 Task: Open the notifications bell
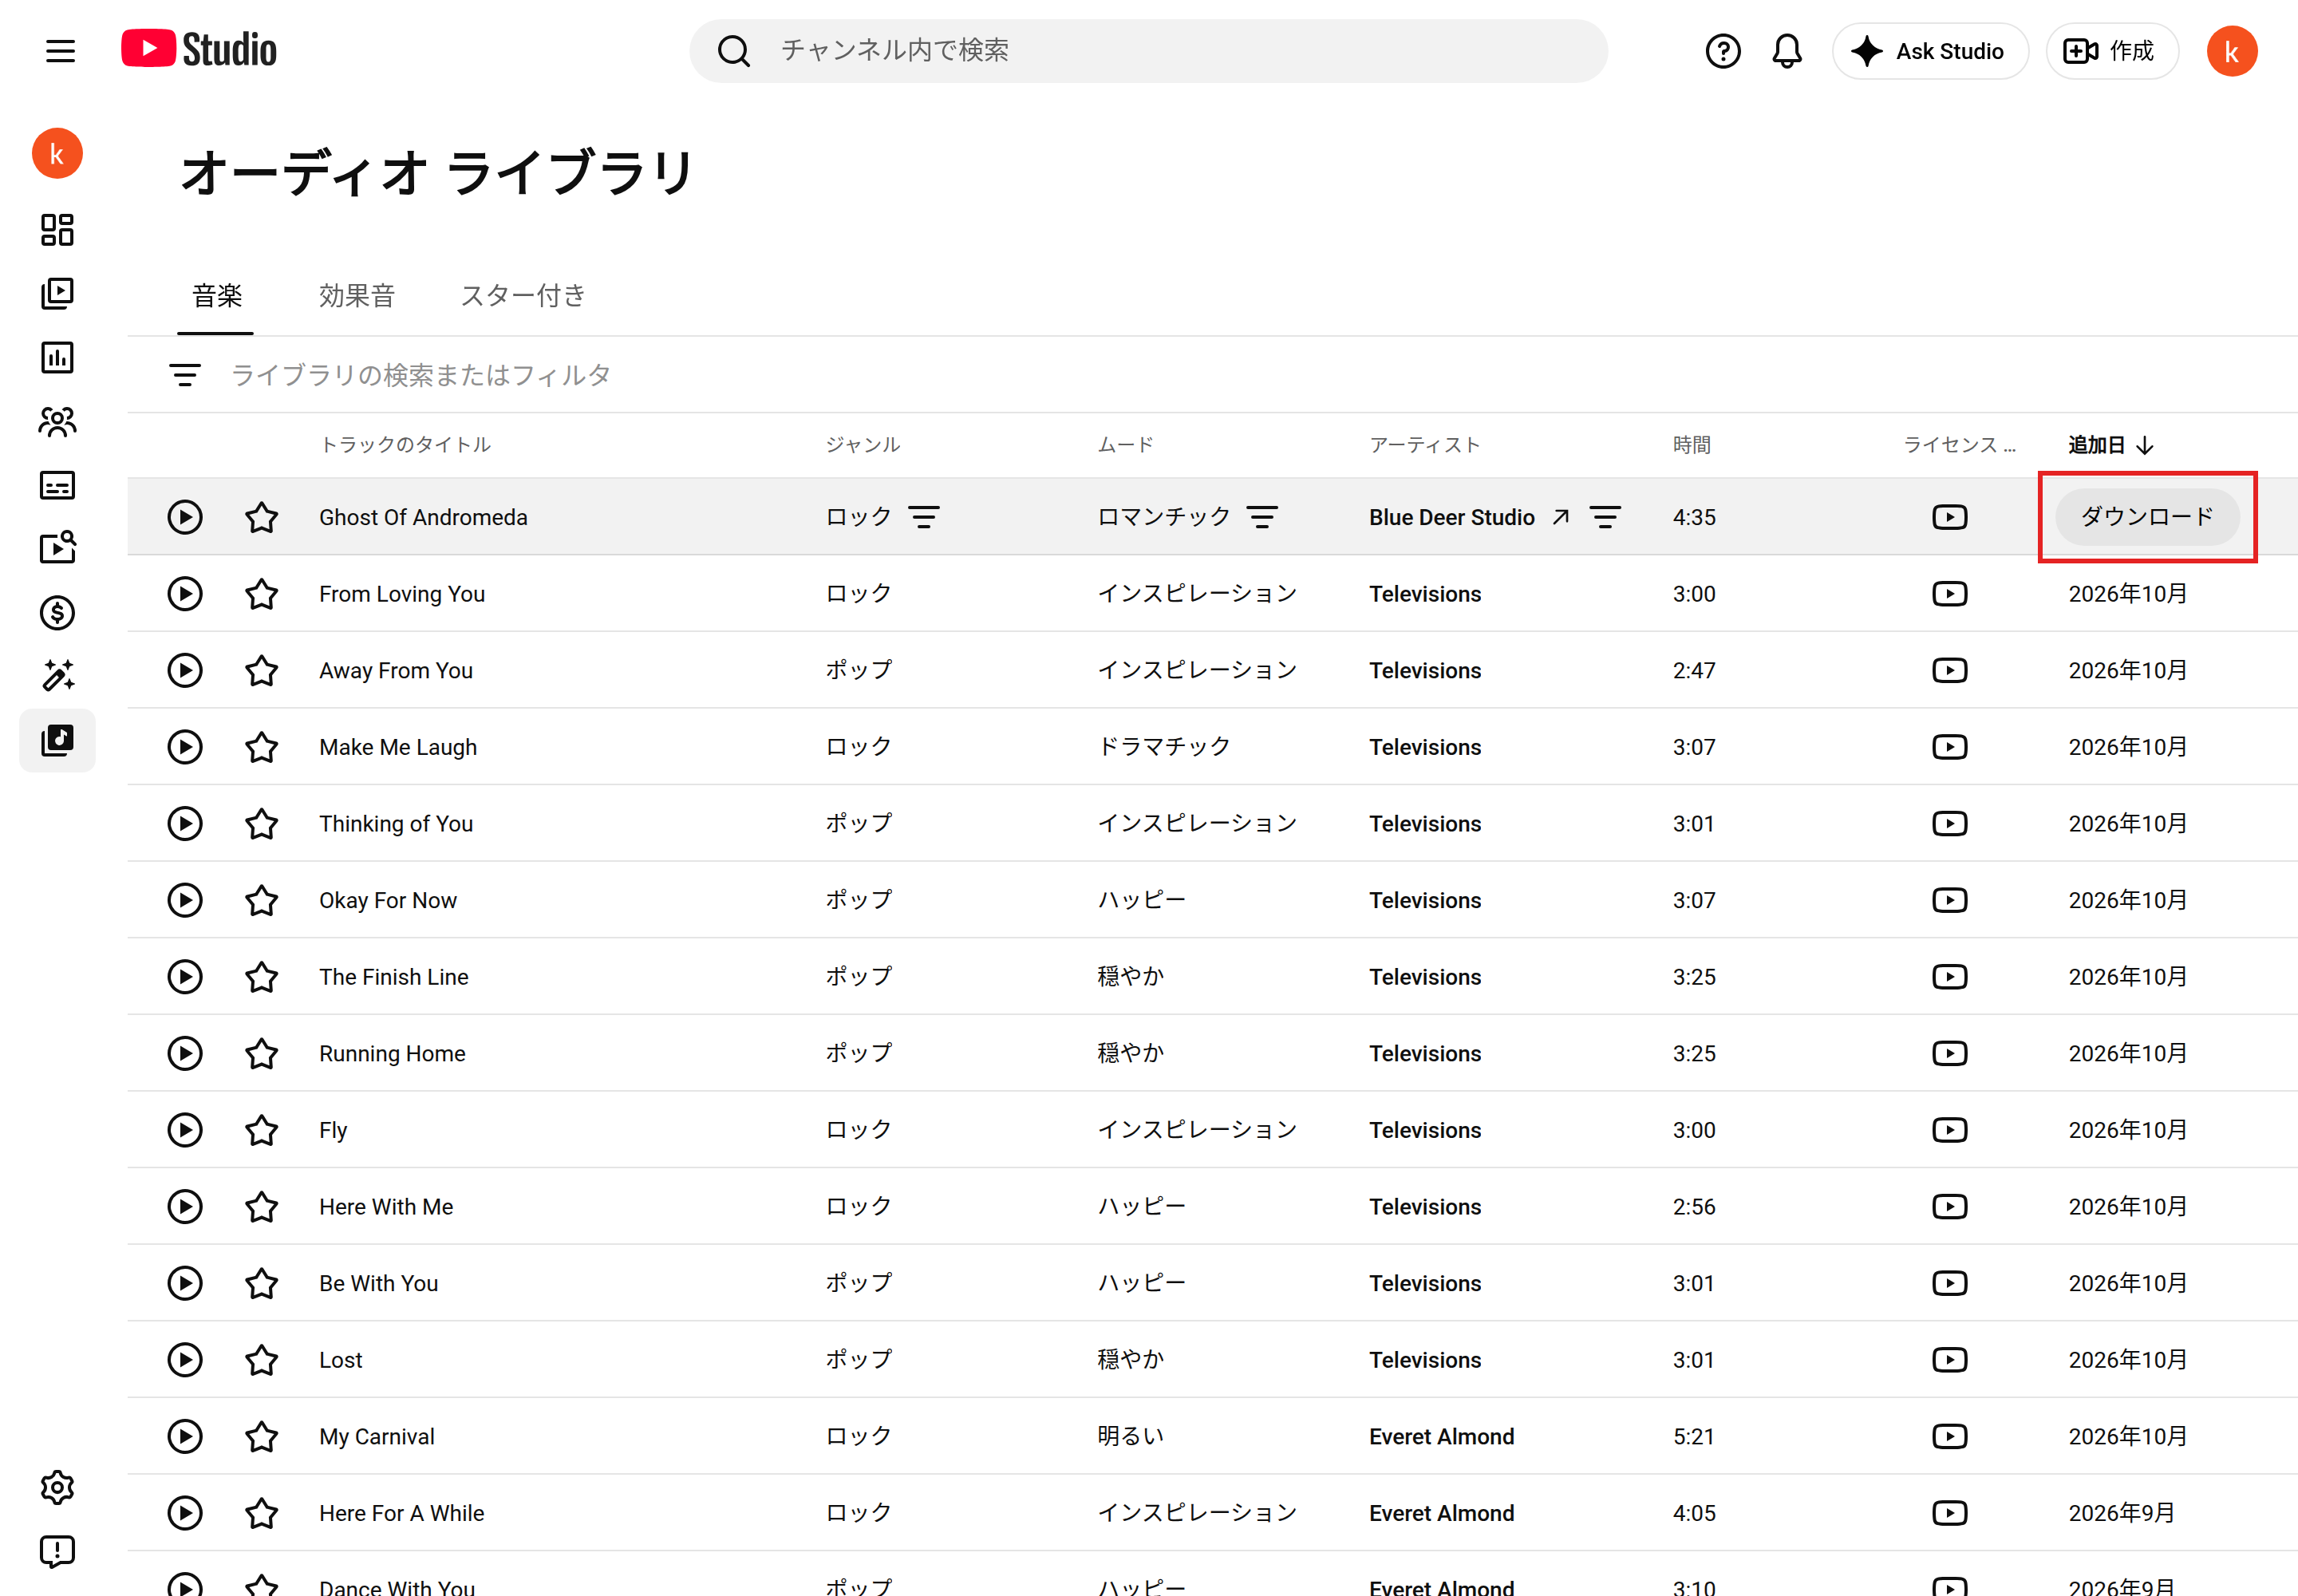(x=1786, y=51)
